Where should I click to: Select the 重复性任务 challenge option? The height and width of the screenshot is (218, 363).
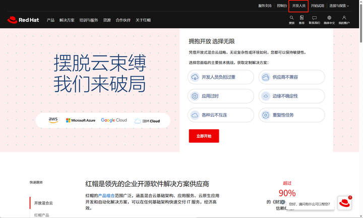292,115
